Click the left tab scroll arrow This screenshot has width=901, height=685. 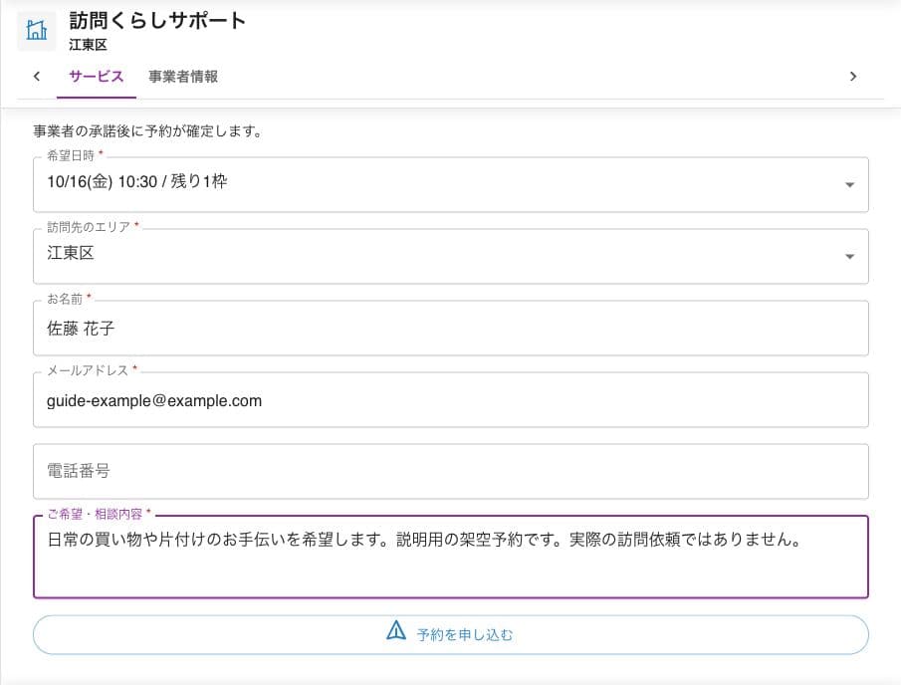click(x=37, y=76)
